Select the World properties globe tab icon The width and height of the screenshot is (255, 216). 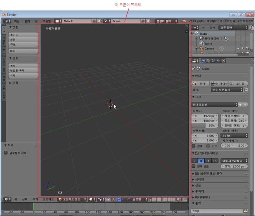[218, 61]
